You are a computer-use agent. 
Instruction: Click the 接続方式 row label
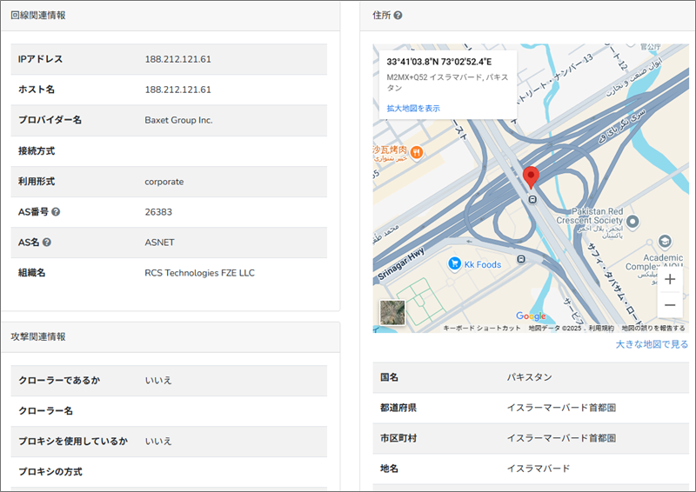tap(37, 151)
